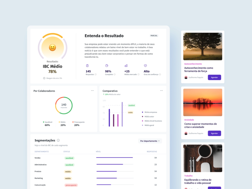This screenshot has height=189, width=252.
Task: Click the Média geral legend item
Action: [x=148, y=125]
